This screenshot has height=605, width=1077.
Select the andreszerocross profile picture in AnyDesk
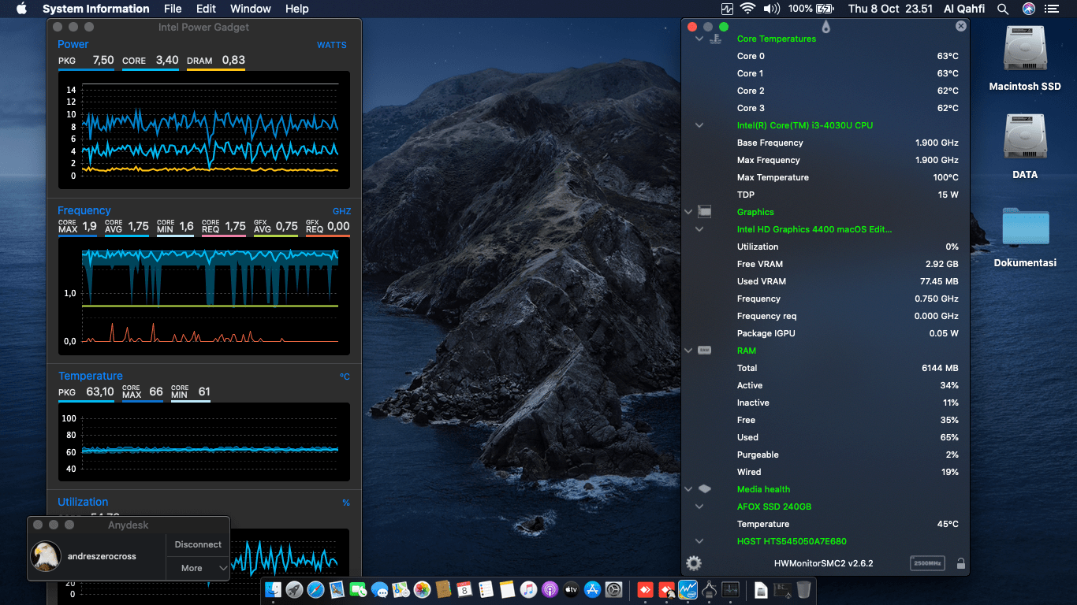tap(46, 555)
